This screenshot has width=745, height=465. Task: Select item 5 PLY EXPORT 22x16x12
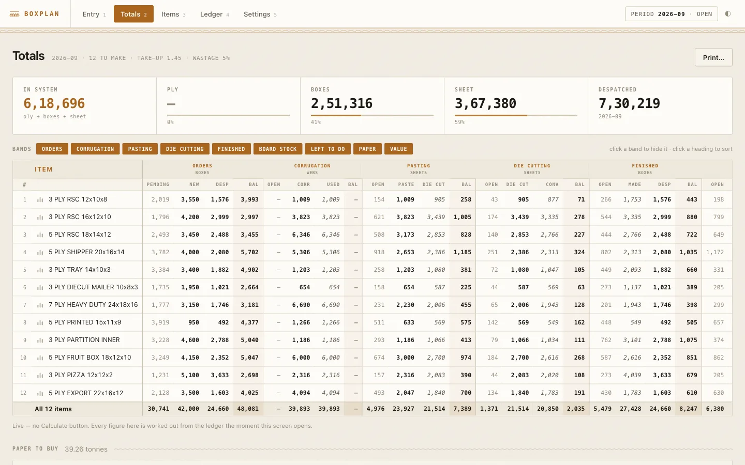coord(86,393)
